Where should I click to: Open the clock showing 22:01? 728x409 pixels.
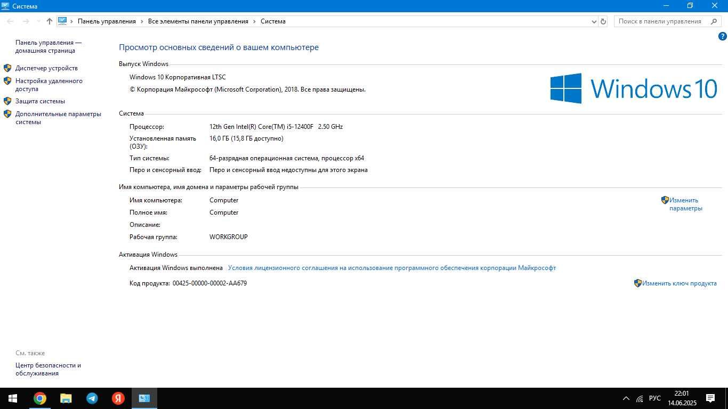[x=682, y=398]
